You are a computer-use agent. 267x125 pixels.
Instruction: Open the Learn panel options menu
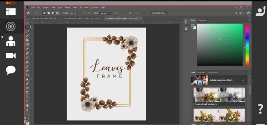tap(250, 73)
